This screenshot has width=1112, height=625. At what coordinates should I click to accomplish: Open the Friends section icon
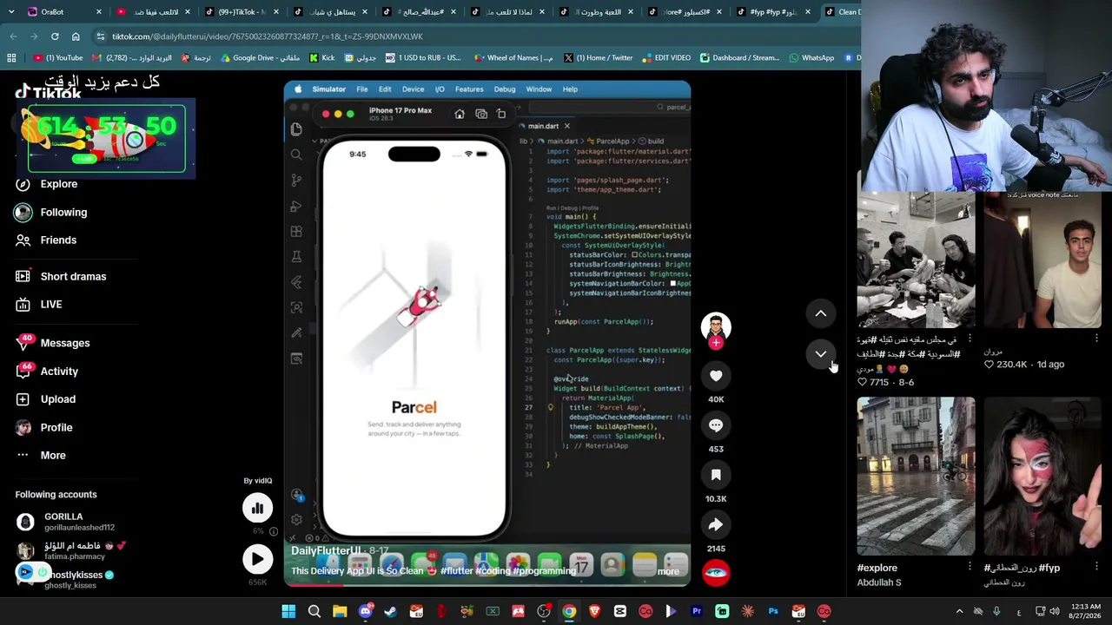23,240
